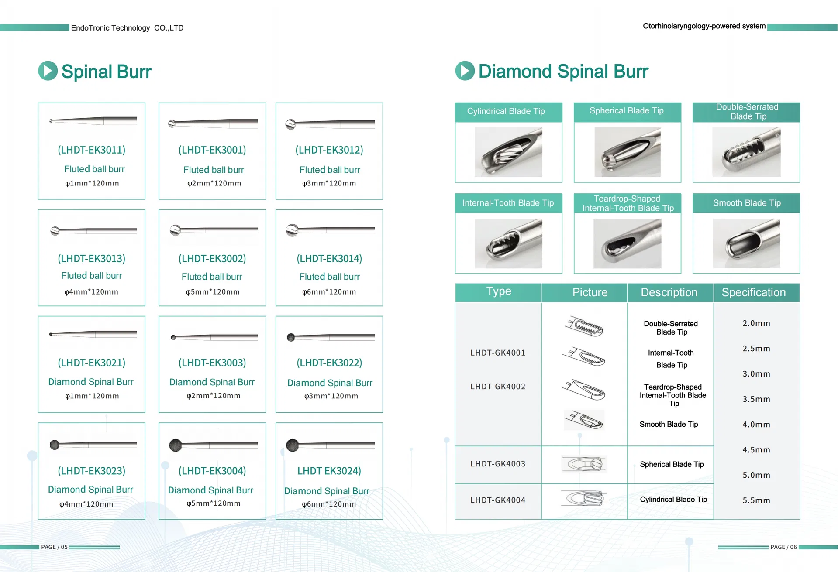Open the Cylindrical Blade Tip photo
The image size is (838, 572).
[x=508, y=152]
